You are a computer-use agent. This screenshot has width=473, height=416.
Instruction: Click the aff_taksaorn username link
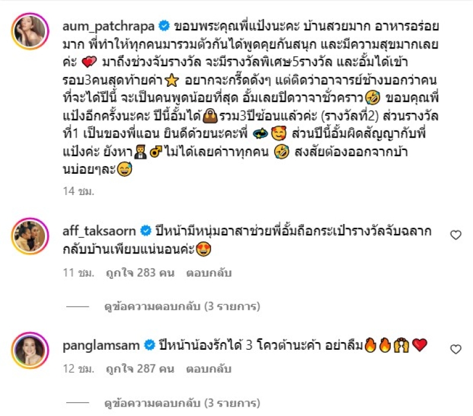tap(99, 231)
